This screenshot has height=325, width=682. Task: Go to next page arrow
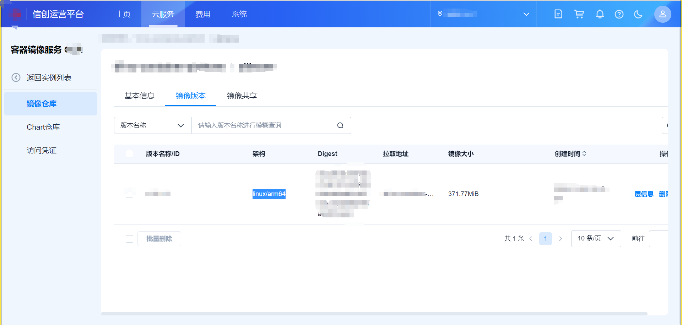click(x=561, y=239)
